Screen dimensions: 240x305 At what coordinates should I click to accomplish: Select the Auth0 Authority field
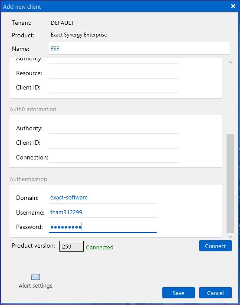[x=114, y=128]
